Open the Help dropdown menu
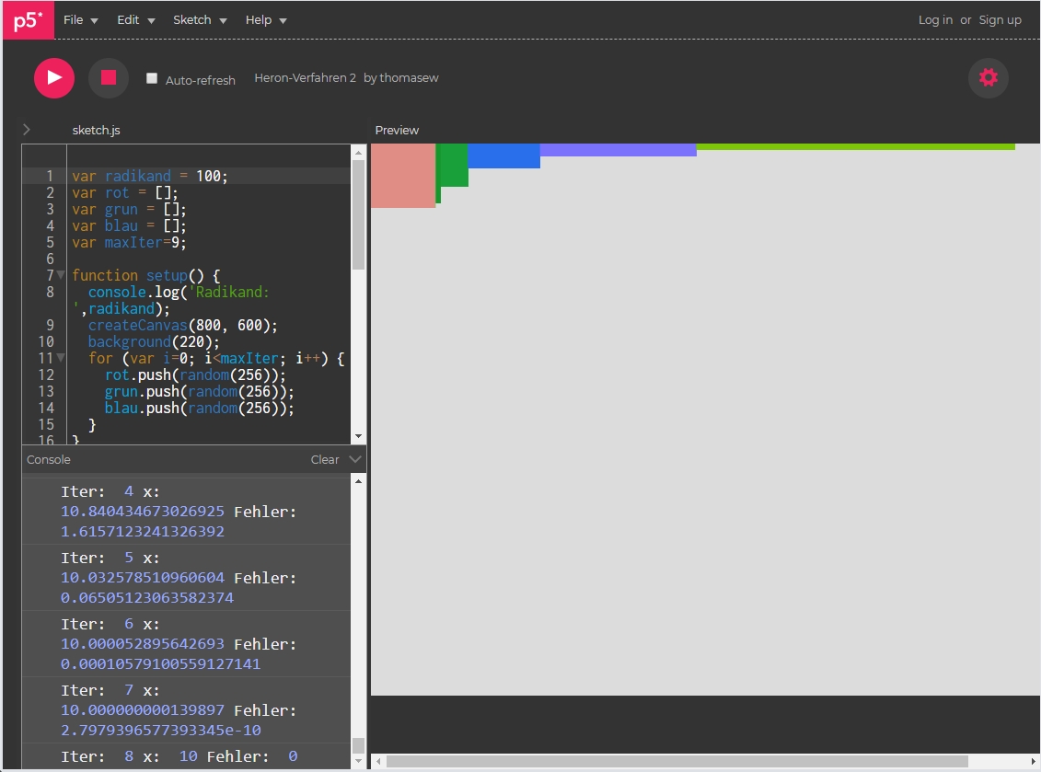This screenshot has height=772, width=1041. tap(266, 20)
